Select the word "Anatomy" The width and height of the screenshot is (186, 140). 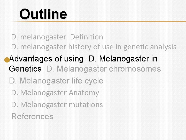84,93
